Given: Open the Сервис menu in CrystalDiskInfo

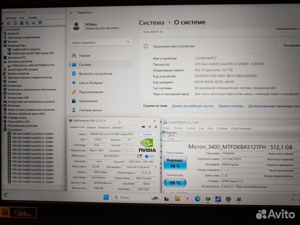Looking at the screenshot, I should [x=191, y=128].
